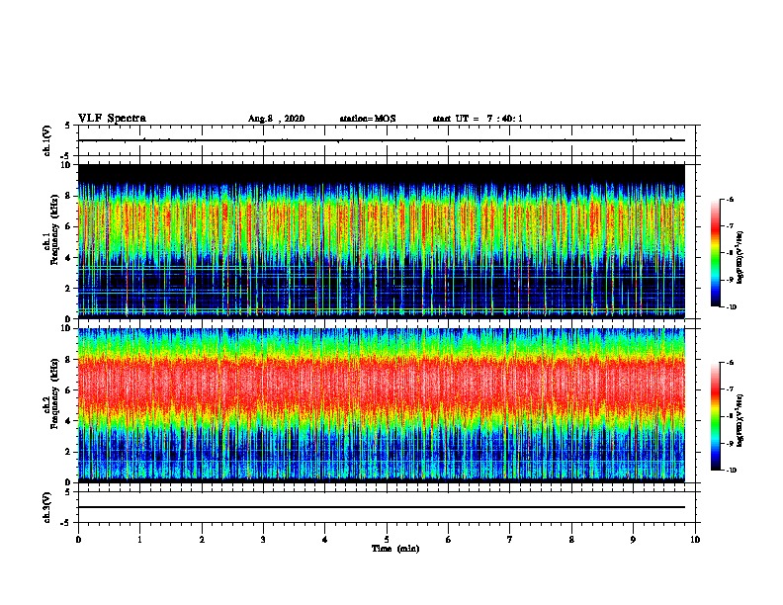Click the "5" tick on ch.1(V) axis
783x605 pixels.
(x=68, y=126)
